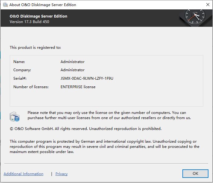Image resolution: width=213 pixels, height=183 pixels.
Task: Click the 'Name:' label
Action: [x=19, y=62]
